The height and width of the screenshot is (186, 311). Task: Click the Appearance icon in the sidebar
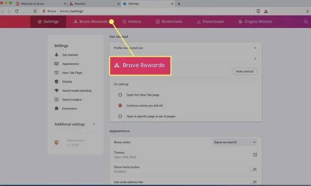[x=57, y=64]
